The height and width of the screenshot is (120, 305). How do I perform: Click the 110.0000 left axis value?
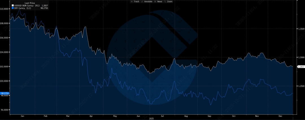[5, 9]
